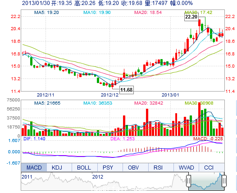Click the 11.68 low price label
The height and width of the screenshot is (193, 237).
127,90
